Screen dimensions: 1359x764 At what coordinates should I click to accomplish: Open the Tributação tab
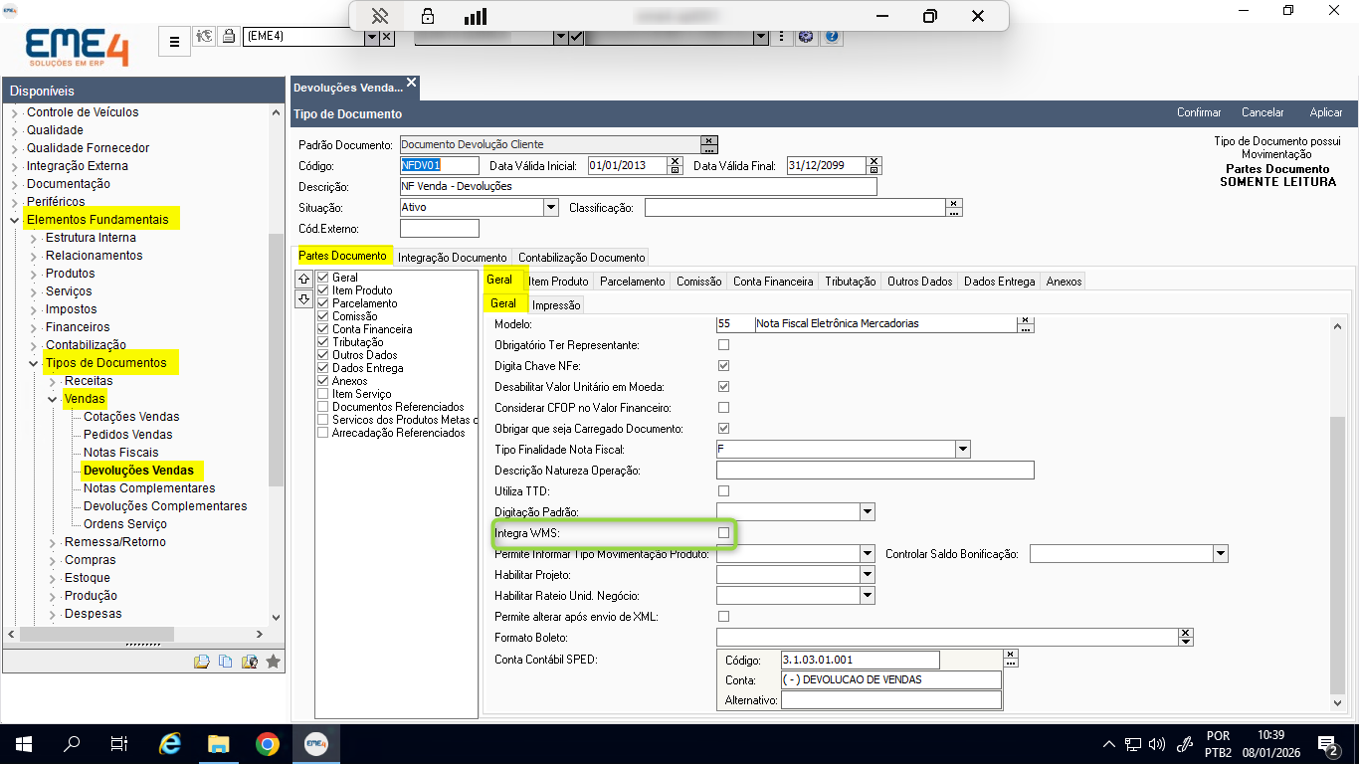(850, 282)
